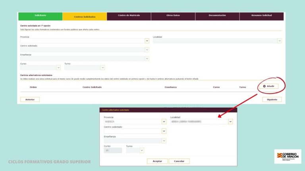The width and height of the screenshot is (305, 171).
Task: Click the Añadir plus icon button
Action: click(x=268, y=86)
